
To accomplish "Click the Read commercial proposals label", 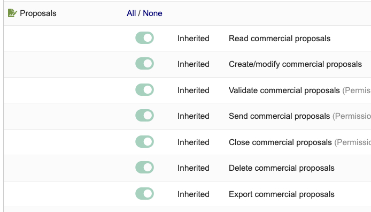I will pos(280,39).
